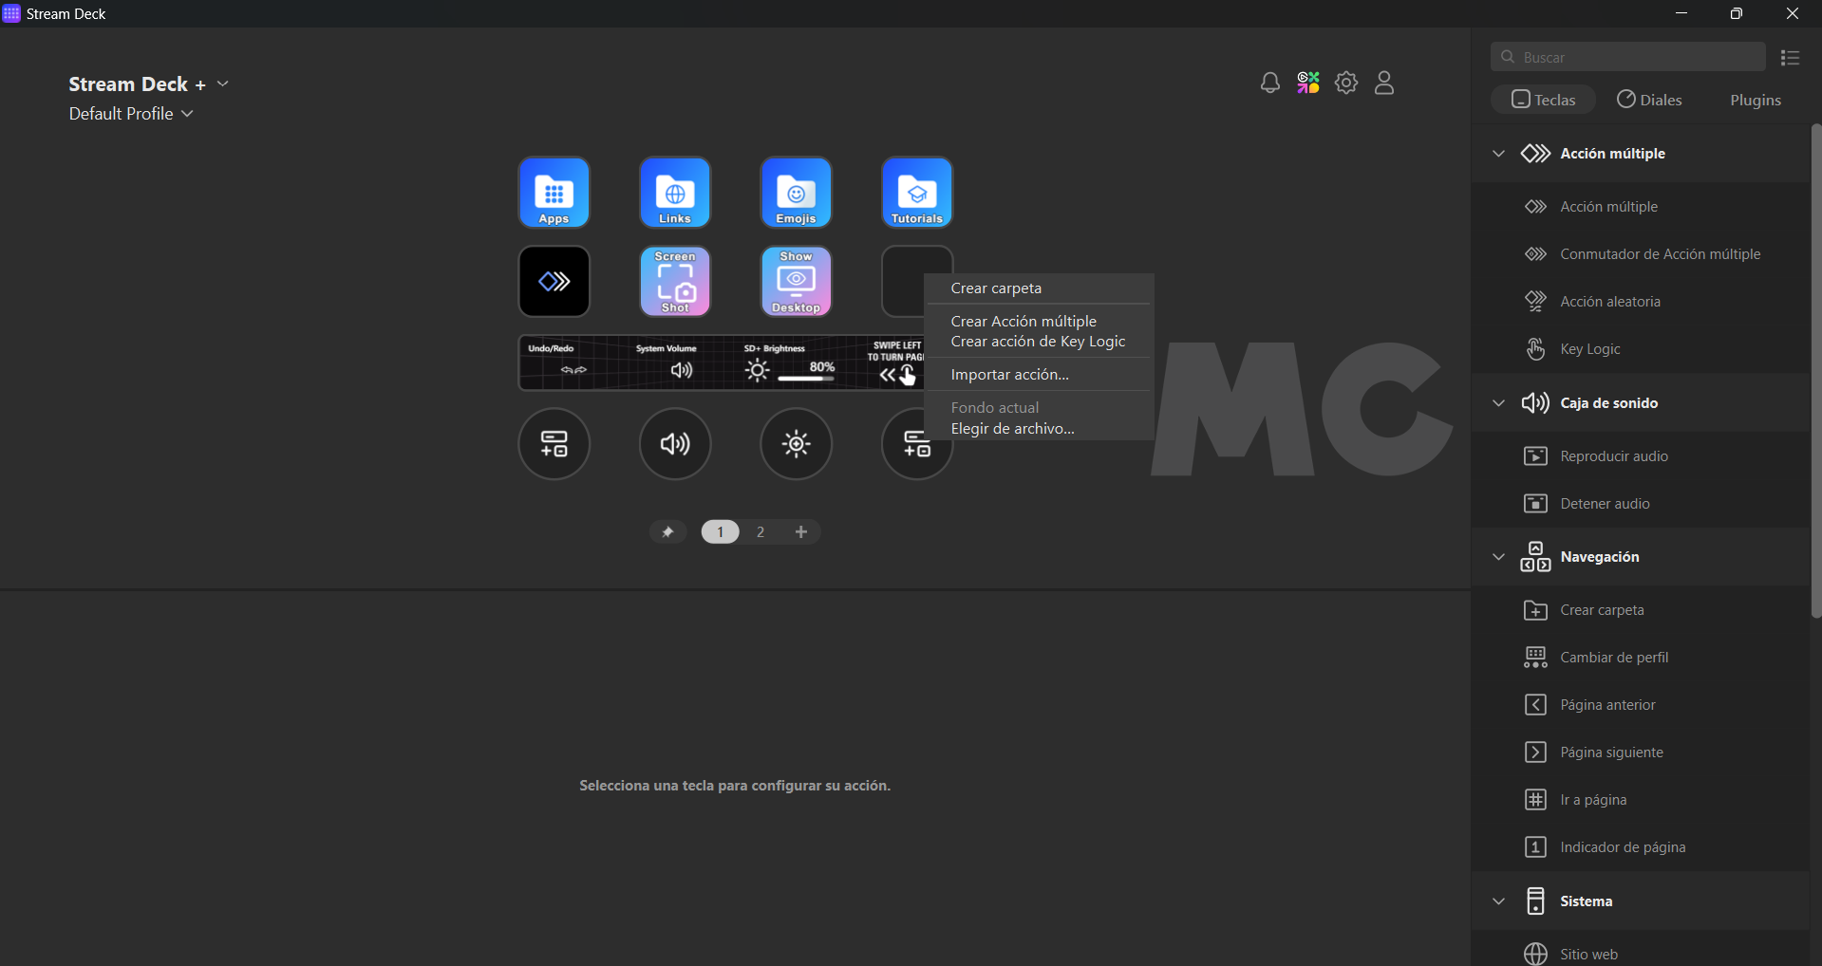Go to page 2
Image resolution: width=1822 pixels, height=966 pixels.
761,532
